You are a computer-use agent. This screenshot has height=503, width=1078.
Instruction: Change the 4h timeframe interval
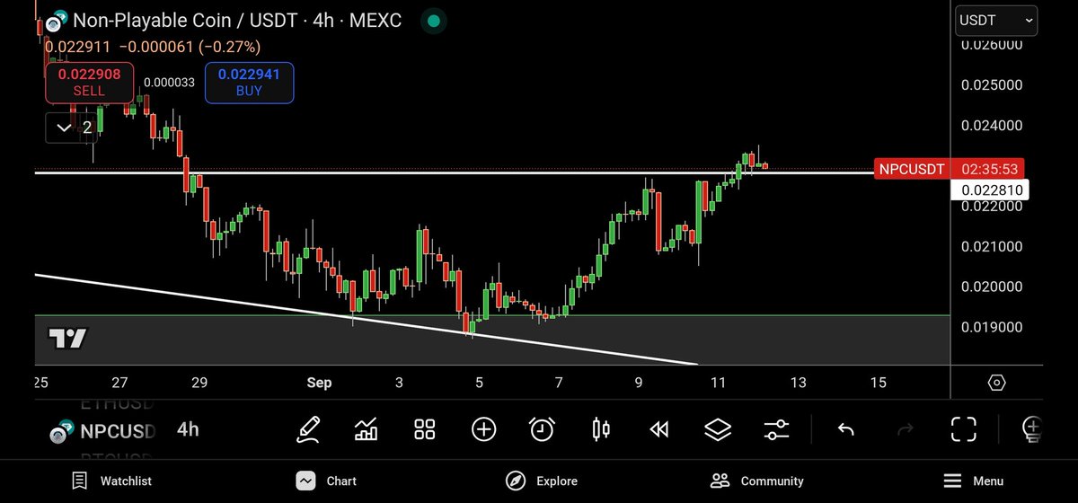click(188, 429)
